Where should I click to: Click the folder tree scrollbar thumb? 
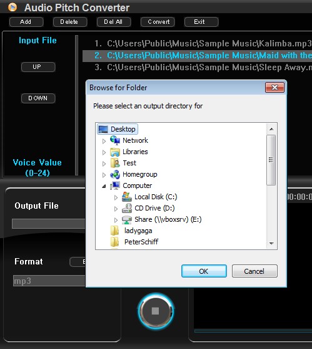click(x=271, y=160)
